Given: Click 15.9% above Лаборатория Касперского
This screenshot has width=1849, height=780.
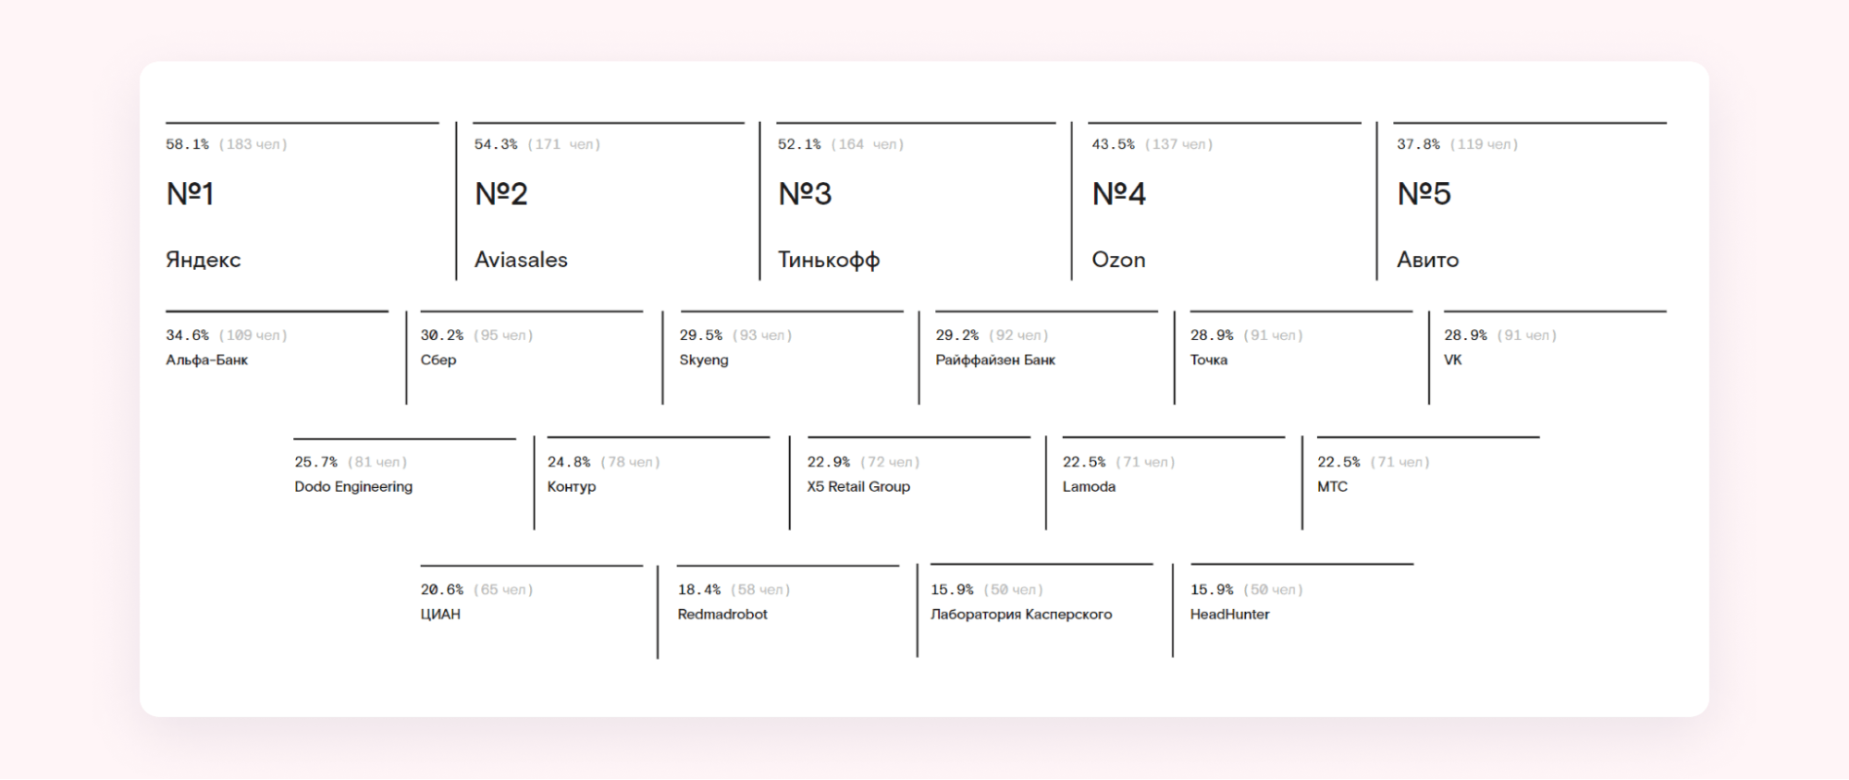Looking at the screenshot, I should pyautogui.click(x=952, y=590).
